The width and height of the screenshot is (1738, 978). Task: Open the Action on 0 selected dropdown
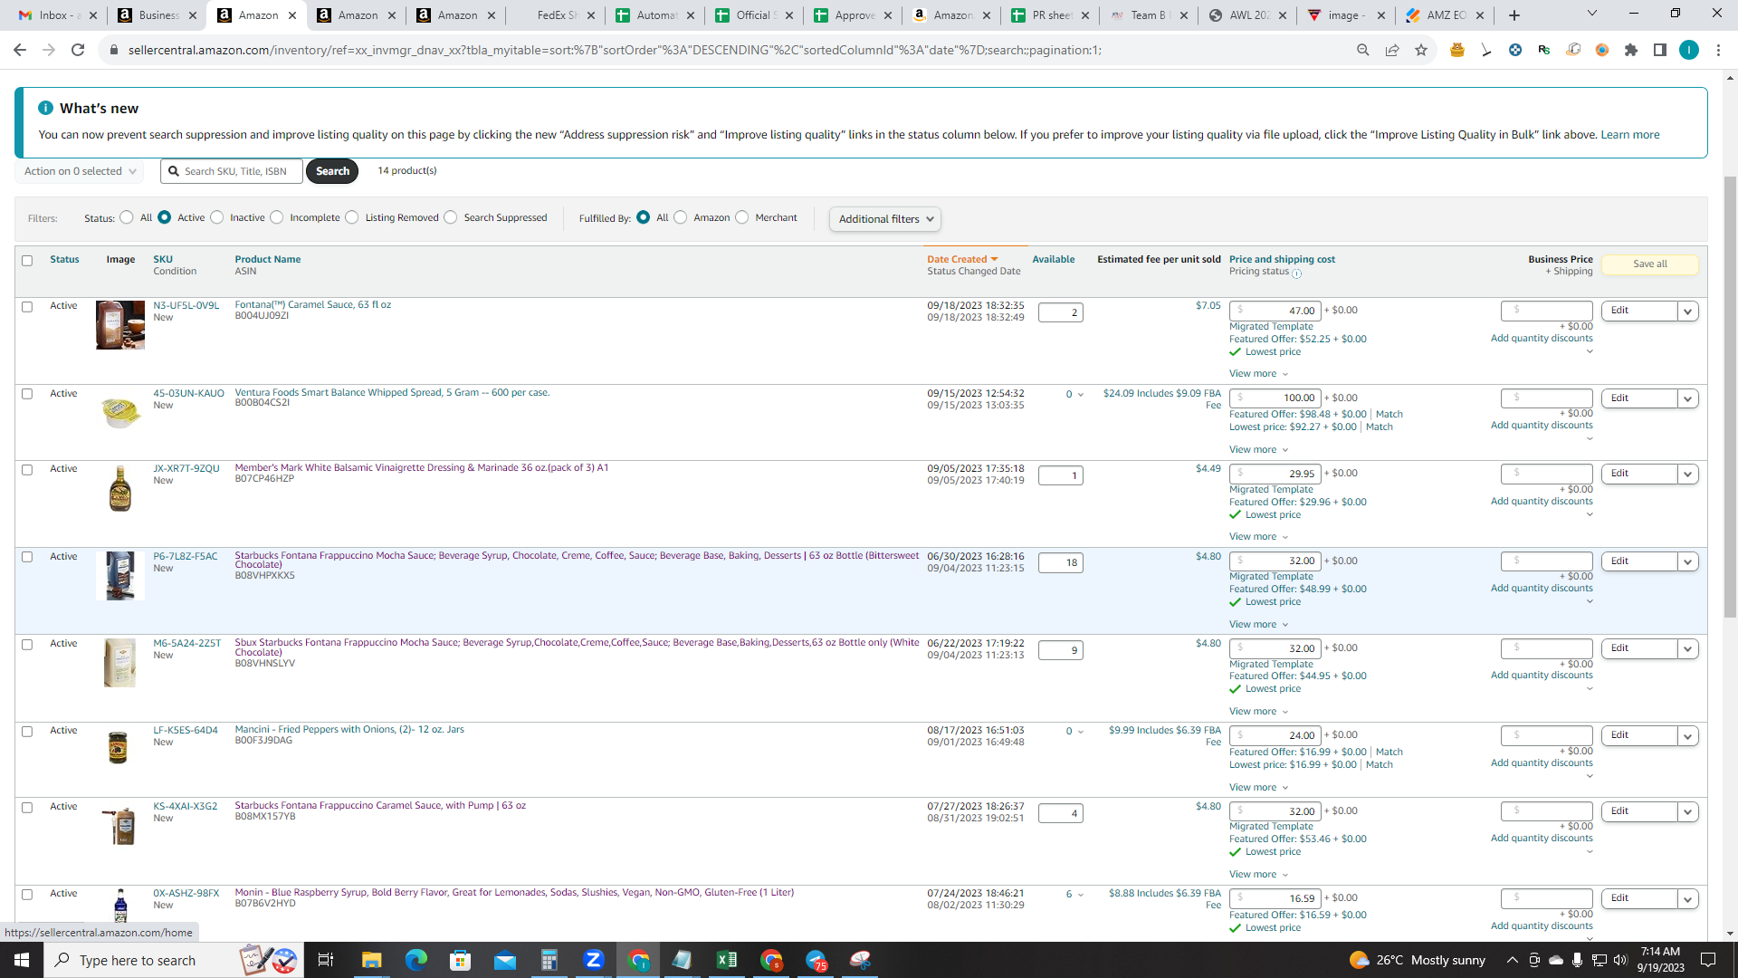tap(80, 171)
